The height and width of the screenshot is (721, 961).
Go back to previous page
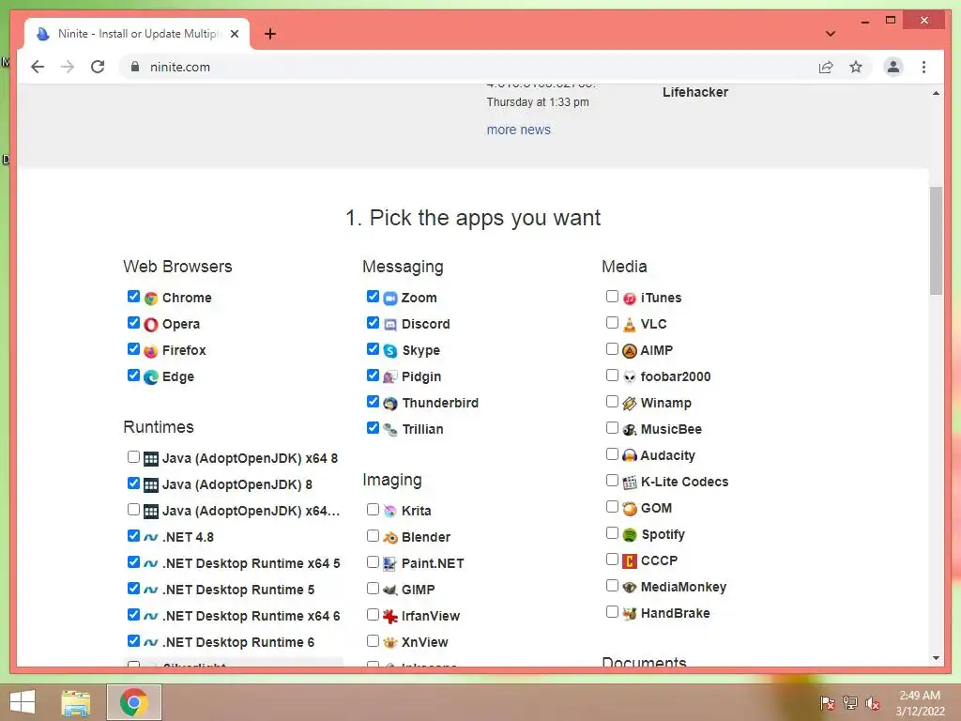point(38,67)
